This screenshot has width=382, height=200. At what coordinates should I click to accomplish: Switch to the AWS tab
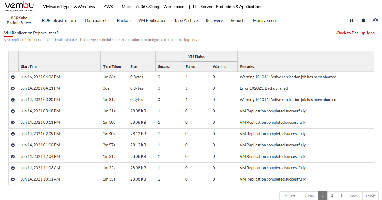(x=108, y=7)
